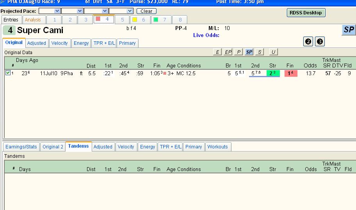Click the Age Conditions header in Original Data
Image resolution: width=356 pixels, height=210 pixels.
(x=184, y=66)
